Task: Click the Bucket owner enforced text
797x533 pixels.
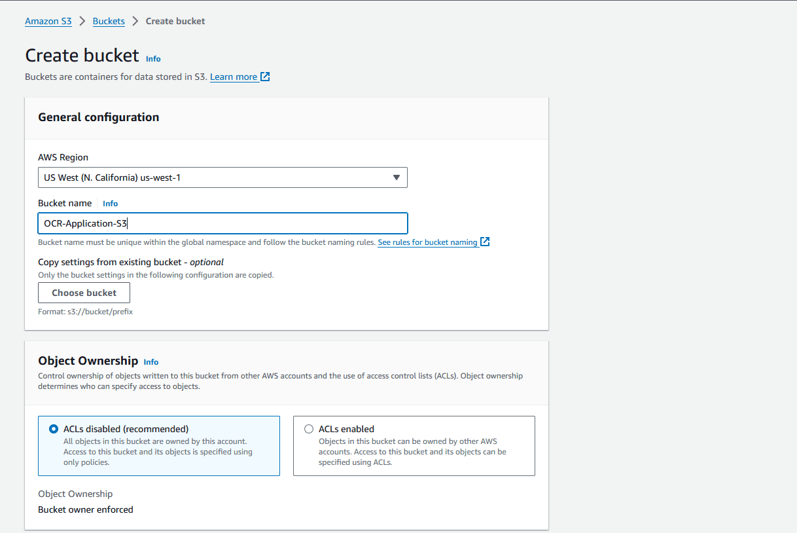Action: 86,509
